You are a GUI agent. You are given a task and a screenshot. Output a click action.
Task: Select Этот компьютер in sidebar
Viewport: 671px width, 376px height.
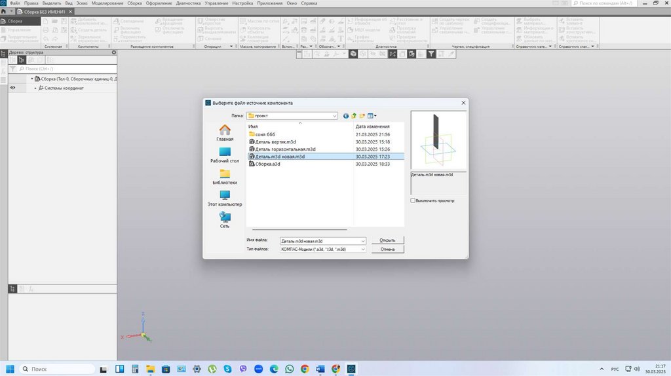click(225, 198)
